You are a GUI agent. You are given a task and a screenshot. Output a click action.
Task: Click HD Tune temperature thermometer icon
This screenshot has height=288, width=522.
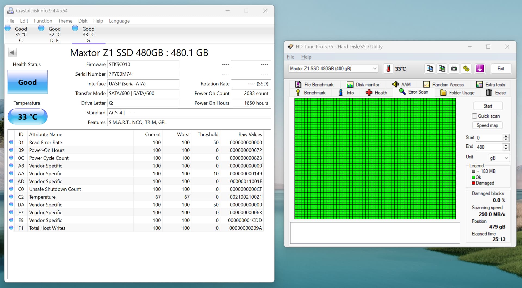[389, 69]
